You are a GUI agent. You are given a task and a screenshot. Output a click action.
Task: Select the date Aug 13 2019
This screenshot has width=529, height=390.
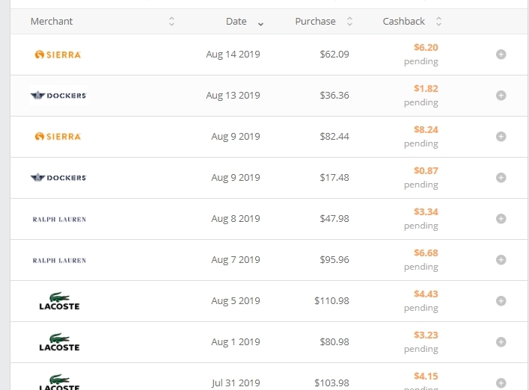[233, 96]
